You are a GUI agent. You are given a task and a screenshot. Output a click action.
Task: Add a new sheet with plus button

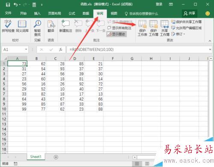click(x=56, y=157)
